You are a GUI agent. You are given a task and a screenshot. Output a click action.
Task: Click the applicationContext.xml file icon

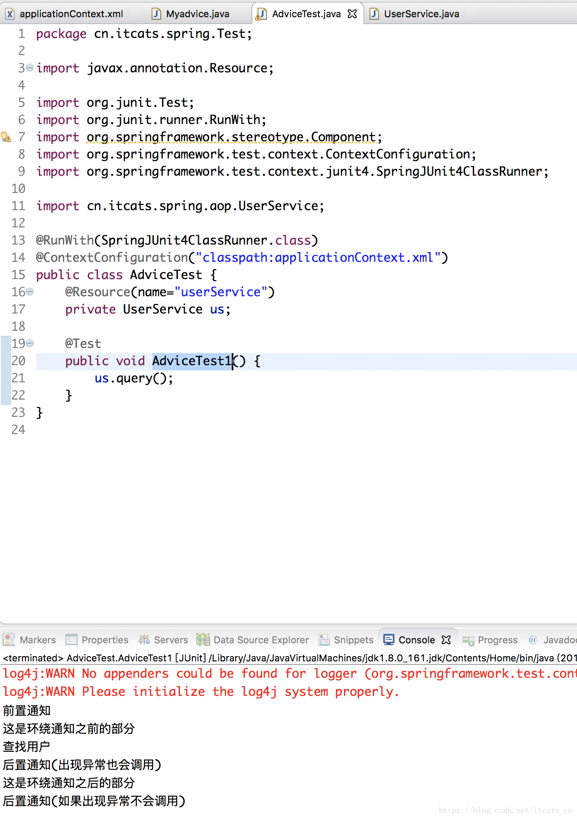coord(9,14)
